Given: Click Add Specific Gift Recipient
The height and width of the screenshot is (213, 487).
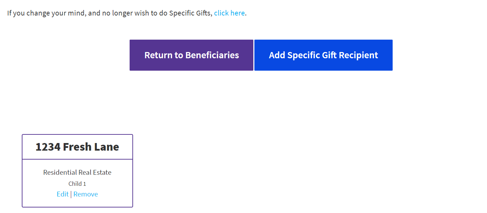Looking at the screenshot, I should tap(323, 55).
